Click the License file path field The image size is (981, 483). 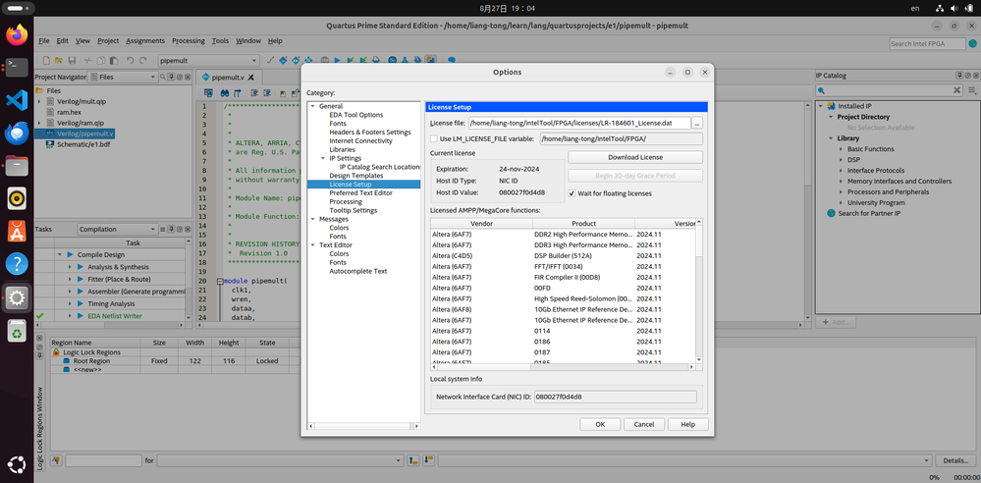(x=577, y=123)
